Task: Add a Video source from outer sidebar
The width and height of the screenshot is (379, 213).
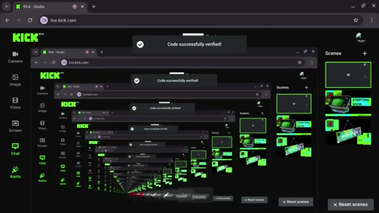Action: coord(15,103)
